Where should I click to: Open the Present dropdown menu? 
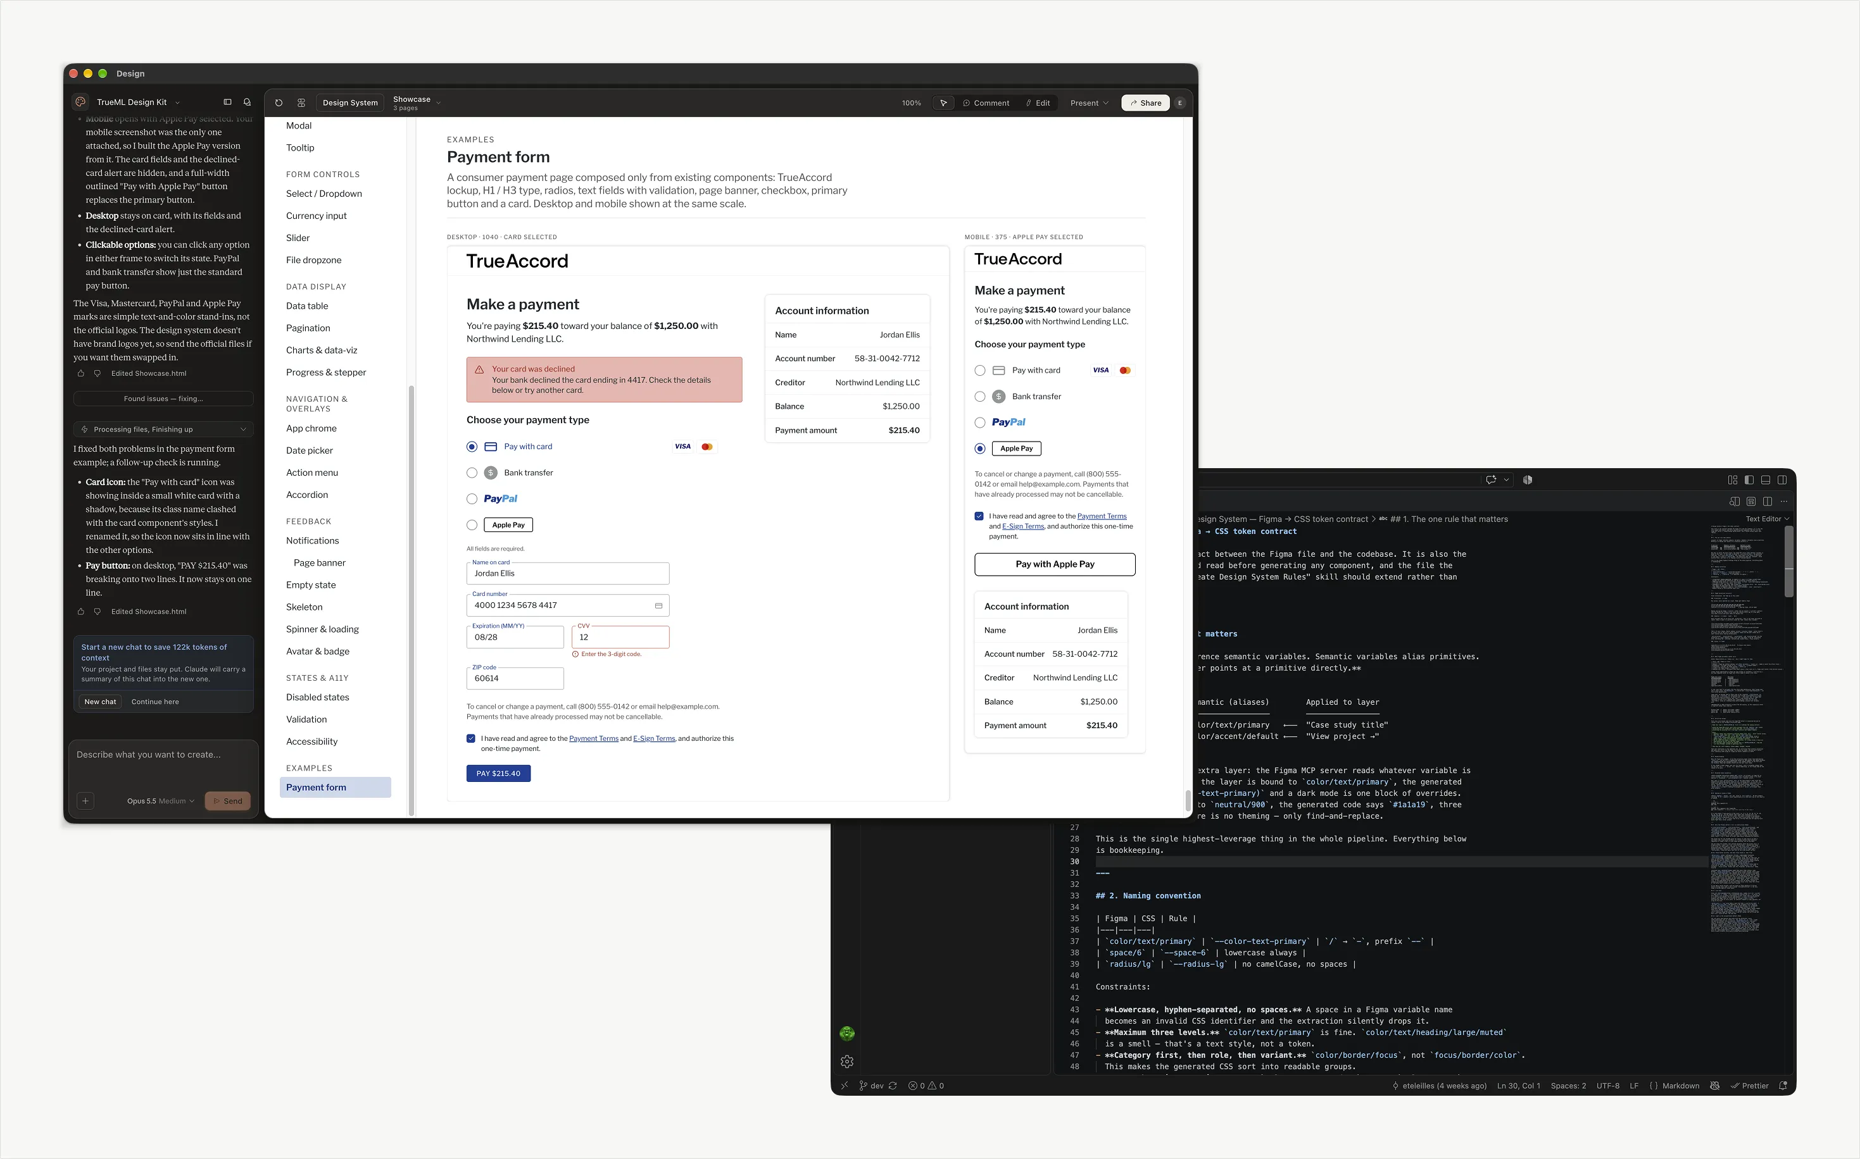1089,102
